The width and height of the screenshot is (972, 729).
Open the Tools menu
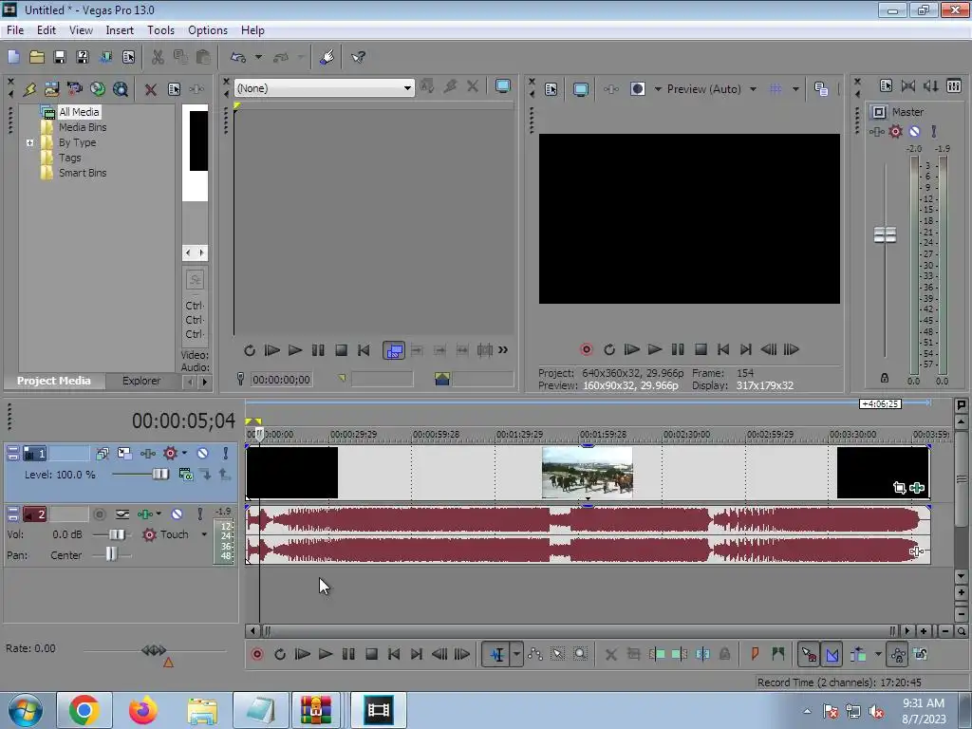coord(160,29)
